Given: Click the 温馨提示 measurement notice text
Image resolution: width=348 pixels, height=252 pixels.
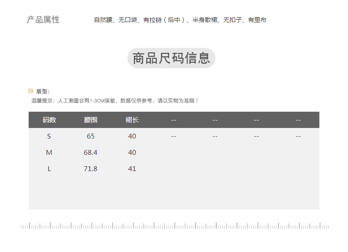Looking at the screenshot, I should click(x=115, y=101).
